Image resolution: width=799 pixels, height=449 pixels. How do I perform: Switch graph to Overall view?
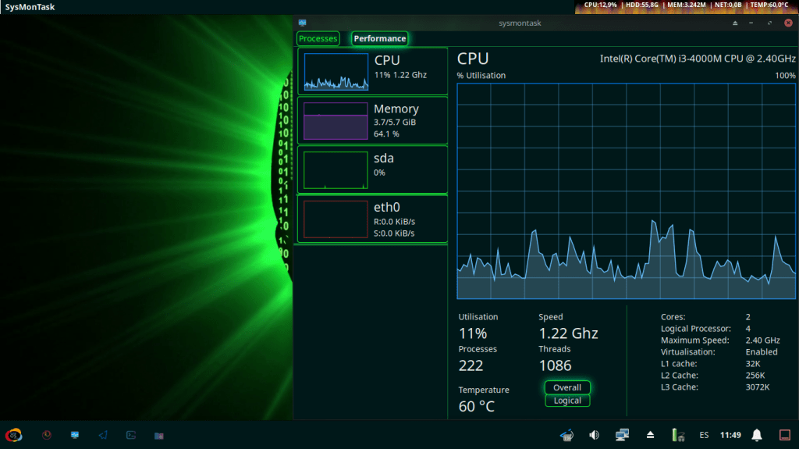click(567, 387)
